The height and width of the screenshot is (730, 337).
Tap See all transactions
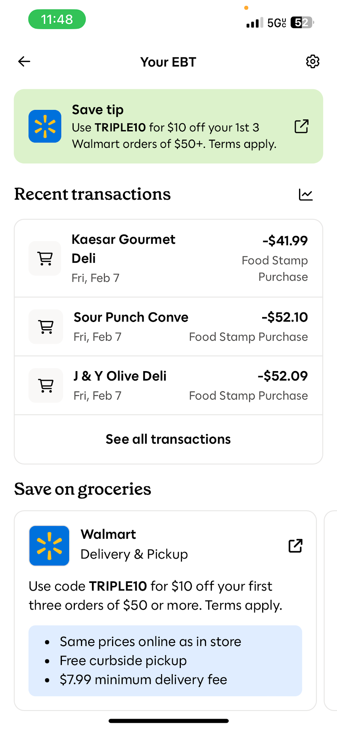(x=168, y=440)
